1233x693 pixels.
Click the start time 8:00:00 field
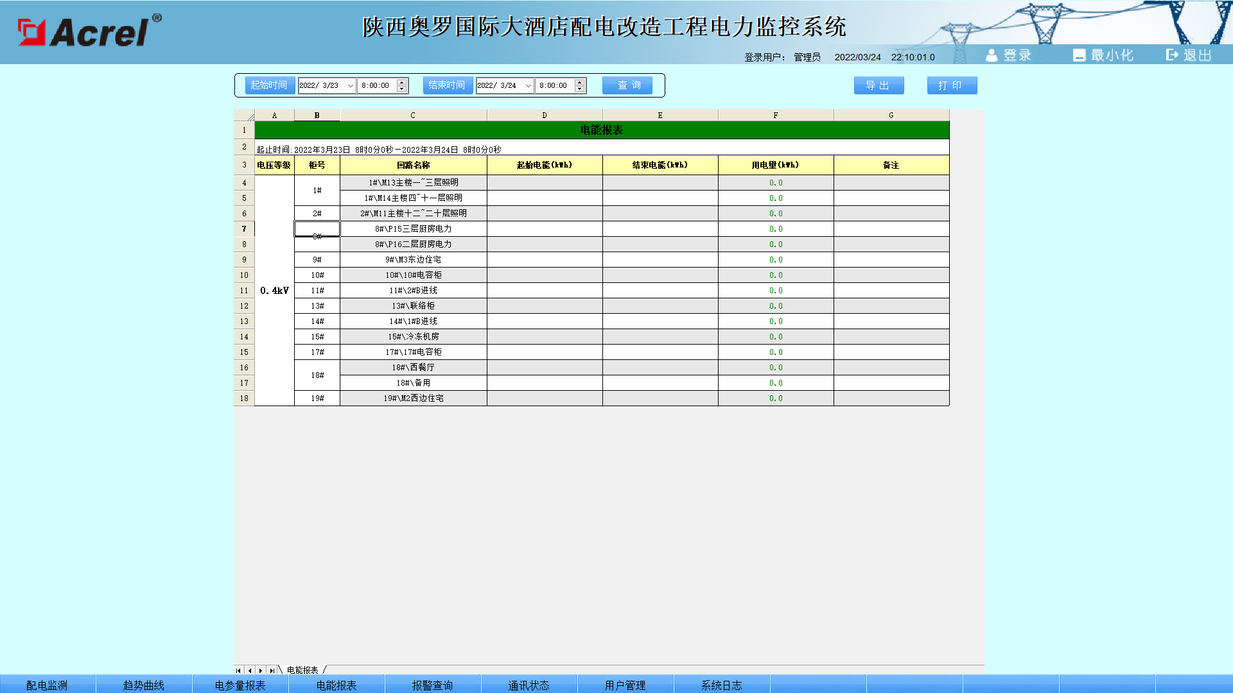click(x=378, y=85)
